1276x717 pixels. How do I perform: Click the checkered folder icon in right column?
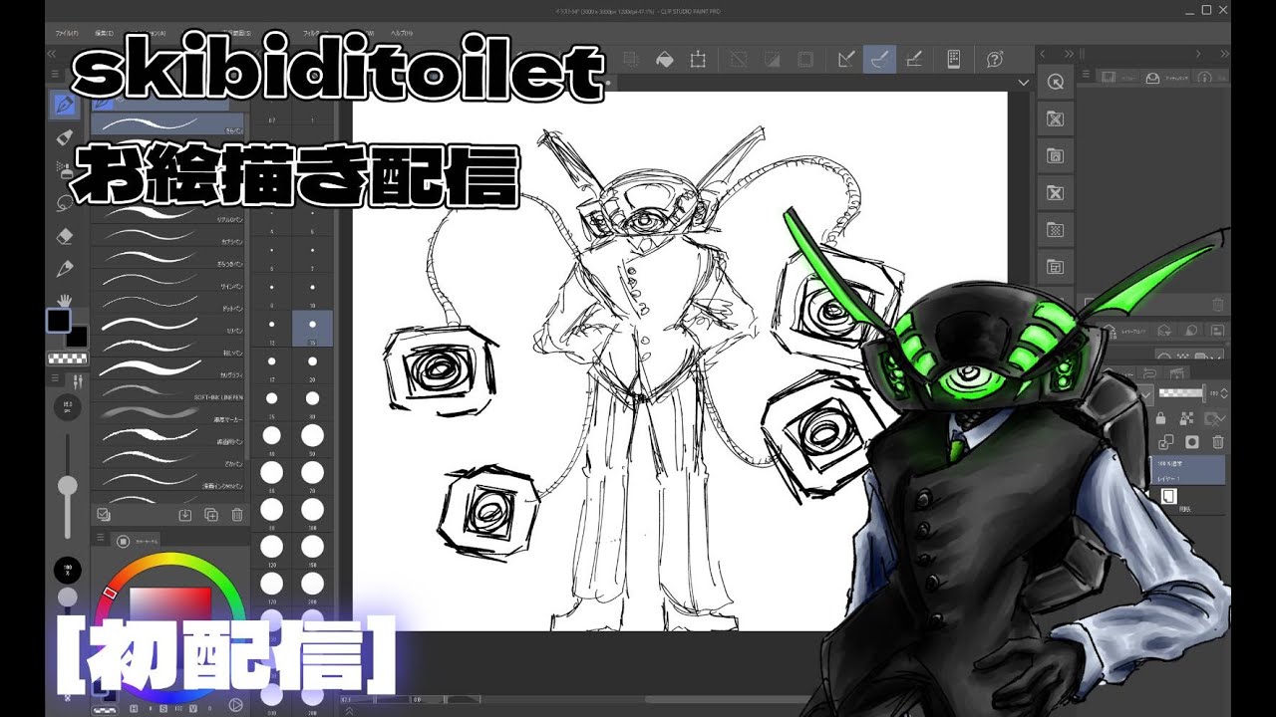pos(1056,229)
